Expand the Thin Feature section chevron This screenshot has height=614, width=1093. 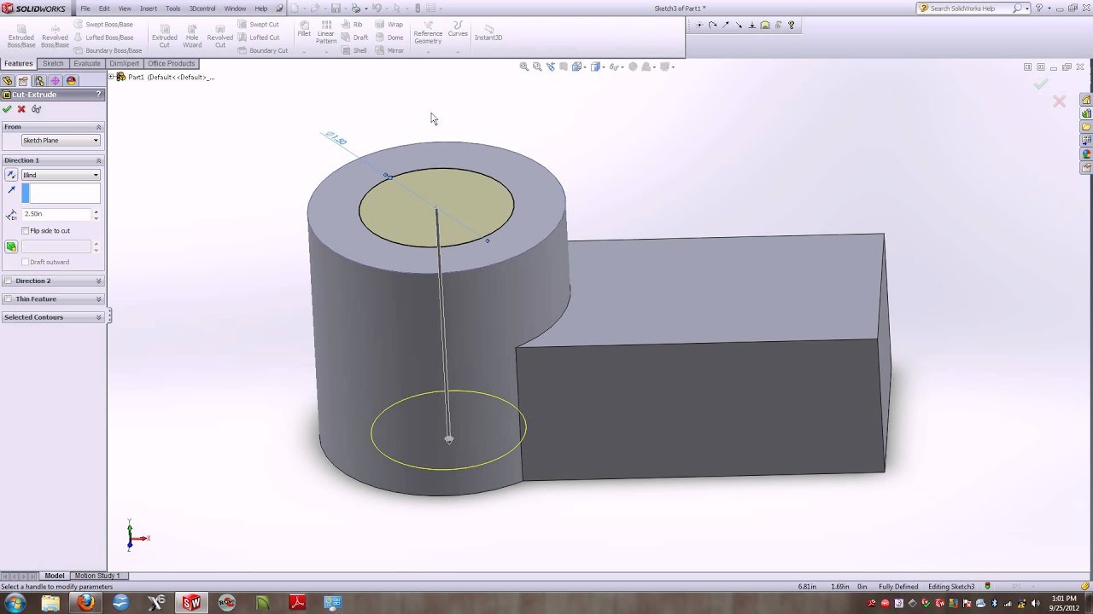coord(98,299)
